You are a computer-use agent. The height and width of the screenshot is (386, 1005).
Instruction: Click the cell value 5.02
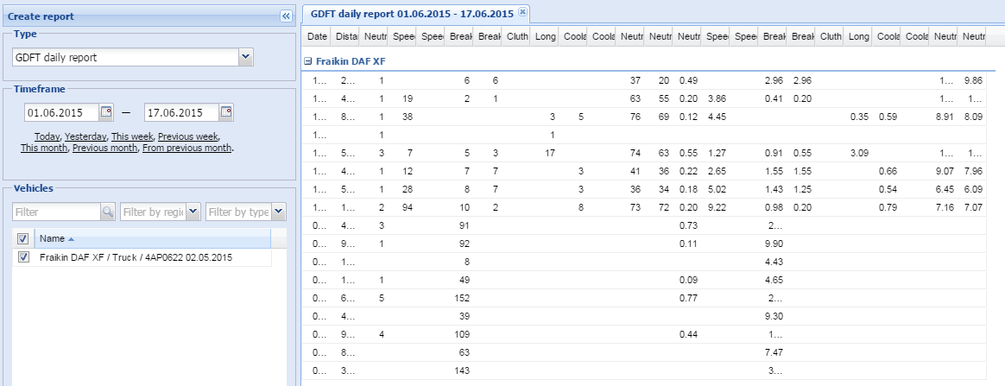[x=716, y=189]
